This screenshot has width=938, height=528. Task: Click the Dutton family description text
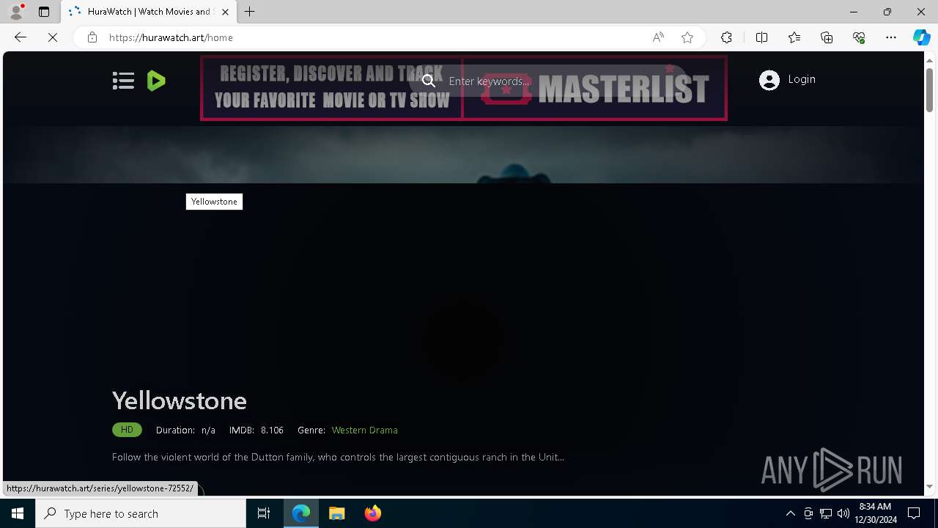338,457
